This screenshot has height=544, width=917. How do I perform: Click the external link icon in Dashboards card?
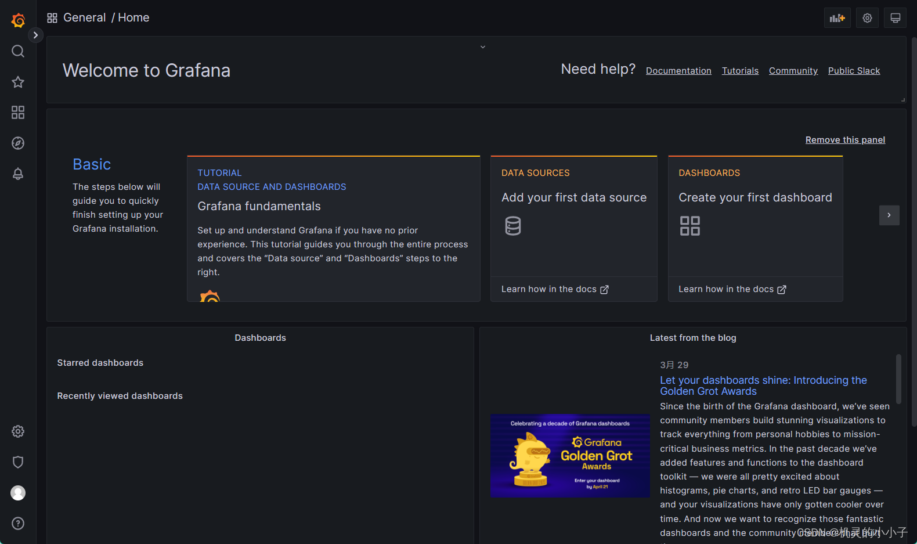pyautogui.click(x=782, y=289)
